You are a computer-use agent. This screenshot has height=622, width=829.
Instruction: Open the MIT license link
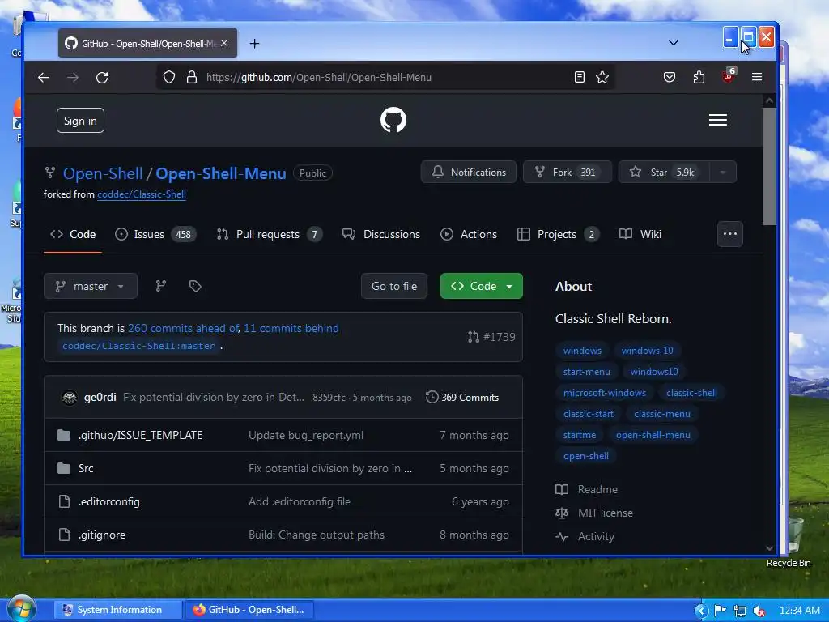[606, 513]
